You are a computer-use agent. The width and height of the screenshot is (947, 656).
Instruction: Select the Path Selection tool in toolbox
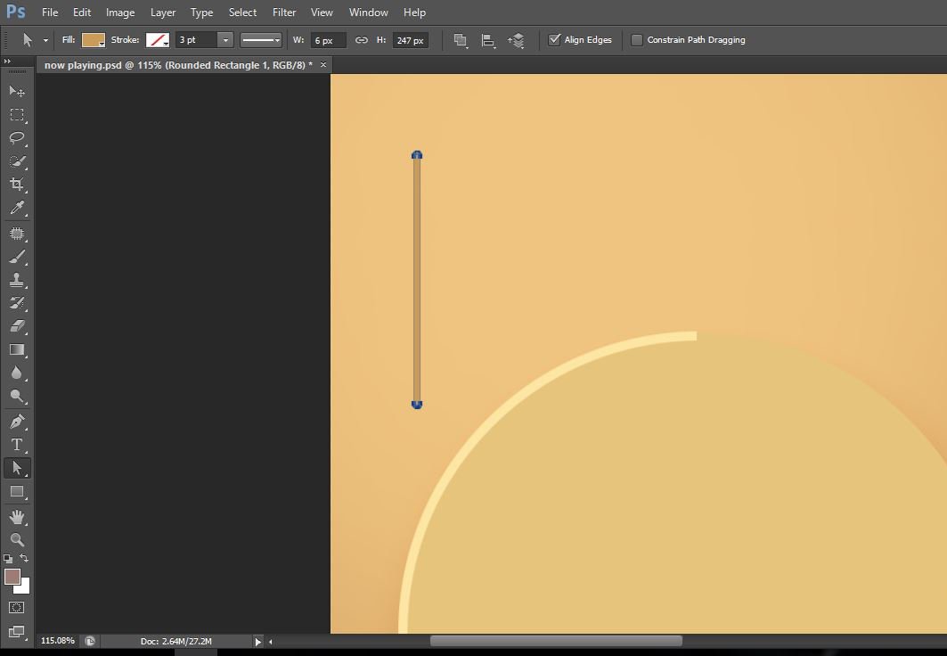(17, 468)
